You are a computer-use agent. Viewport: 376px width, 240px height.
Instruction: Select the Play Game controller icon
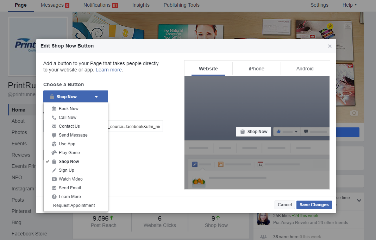(54, 153)
